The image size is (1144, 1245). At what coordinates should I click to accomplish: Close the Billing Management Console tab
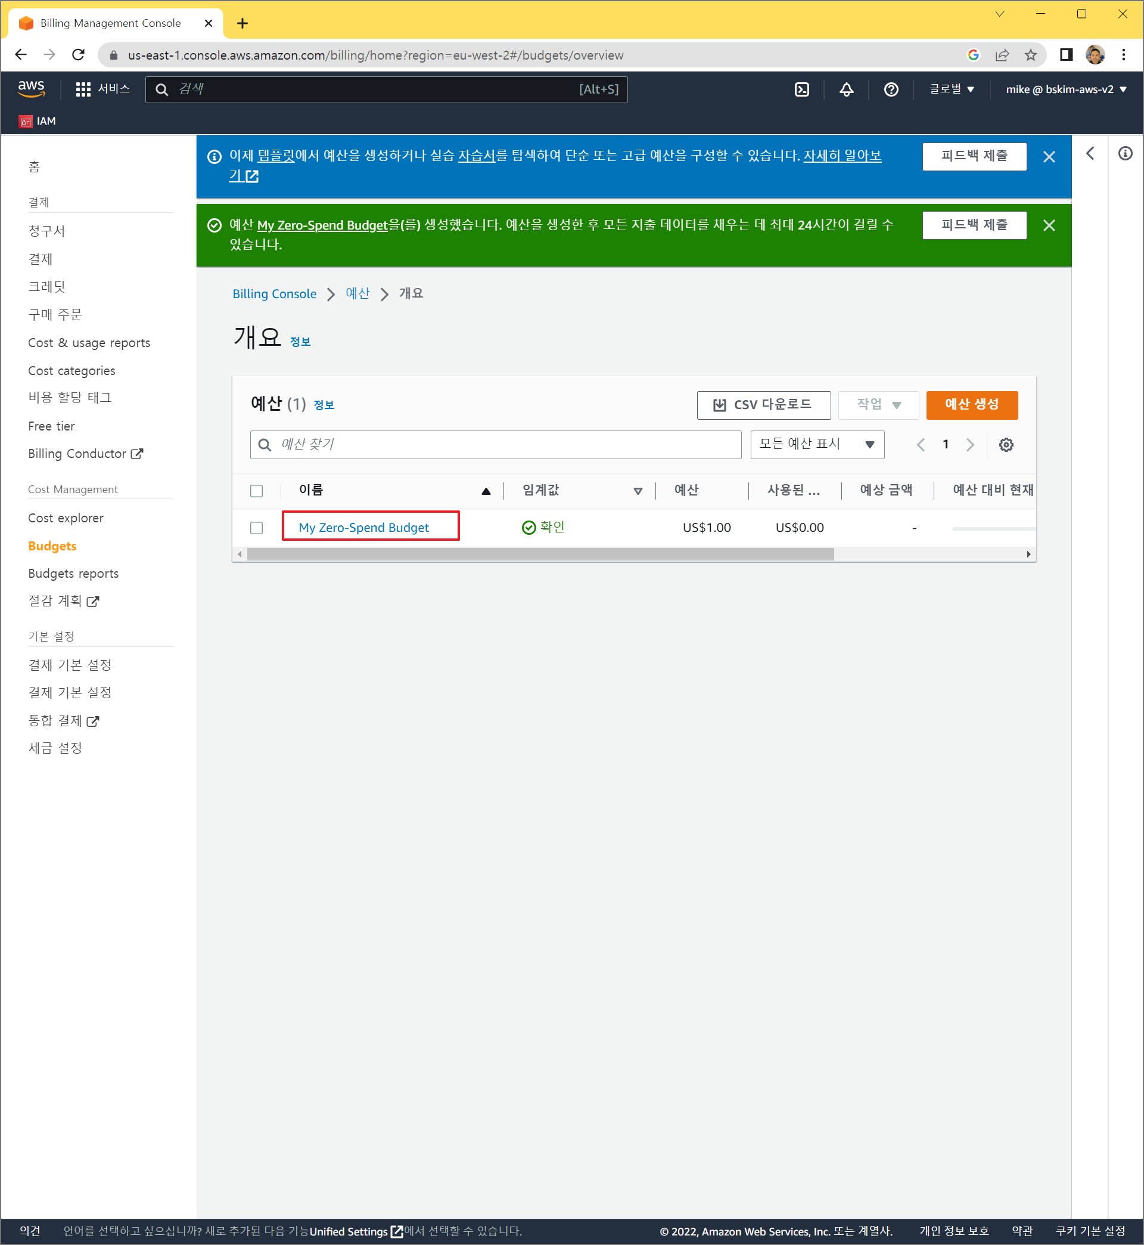click(x=209, y=23)
